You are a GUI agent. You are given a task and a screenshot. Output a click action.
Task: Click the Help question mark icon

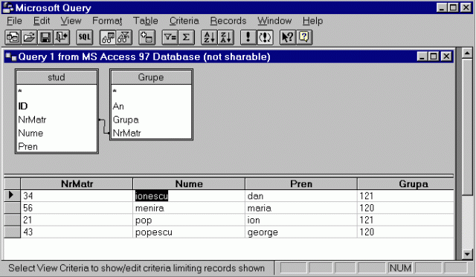coord(304,38)
